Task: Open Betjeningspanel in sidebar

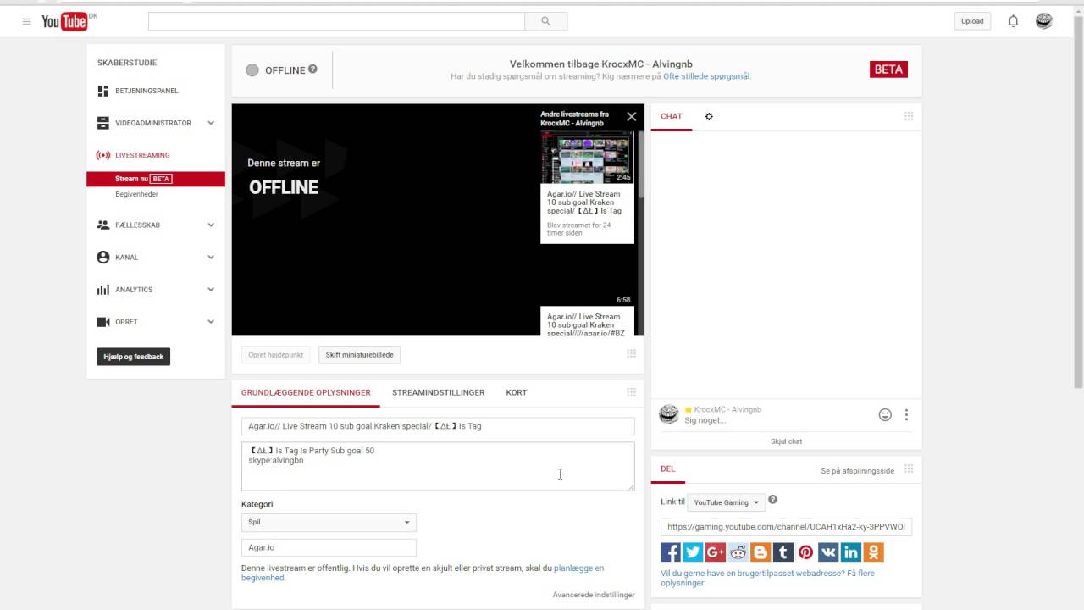Action: tap(147, 91)
